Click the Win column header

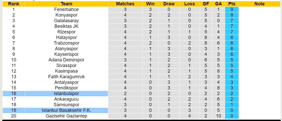click(x=150, y=4)
